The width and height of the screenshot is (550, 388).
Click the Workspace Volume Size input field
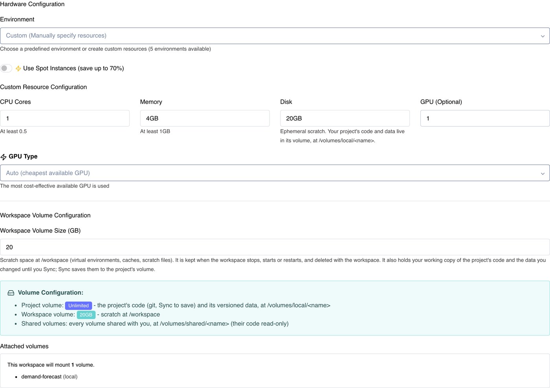tap(275, 247)
